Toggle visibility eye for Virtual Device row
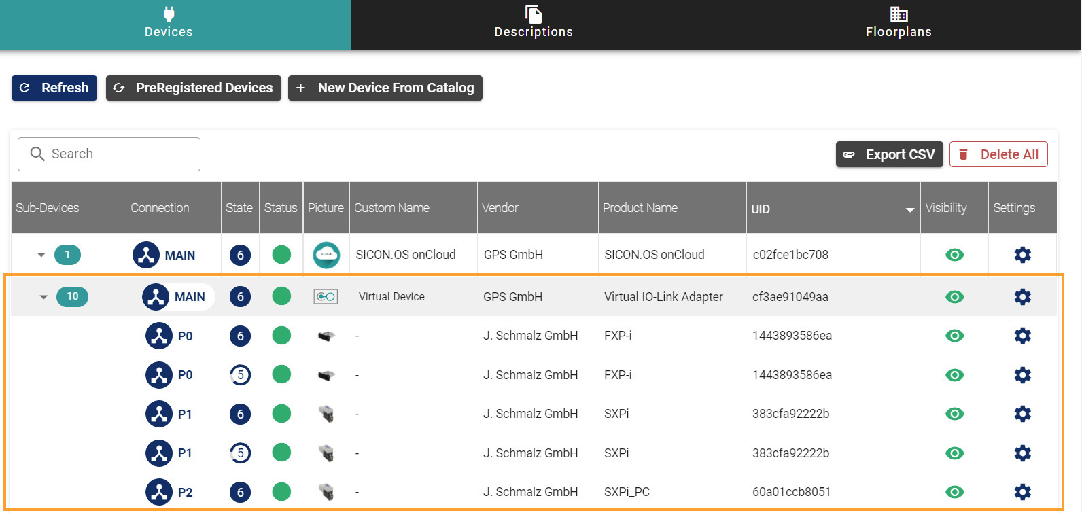This screenshot has height=513, width=1082. pos(954,297)
